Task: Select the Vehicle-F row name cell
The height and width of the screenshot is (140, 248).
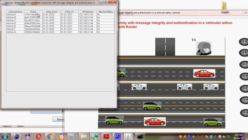Action: pyautogui.click(x=15, y=29)
